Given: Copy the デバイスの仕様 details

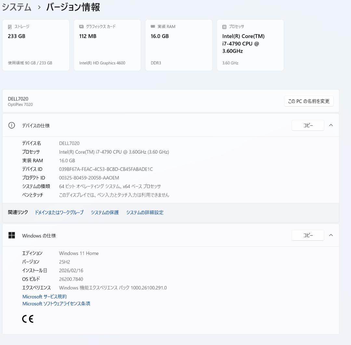Looking at the screenshot, I should (x=308, y=125).
